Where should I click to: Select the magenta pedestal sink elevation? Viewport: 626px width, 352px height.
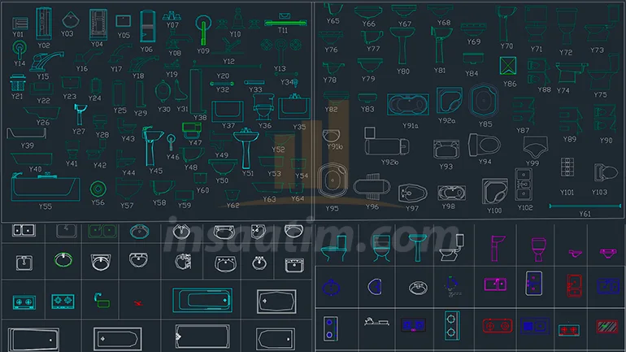[497, 248]
